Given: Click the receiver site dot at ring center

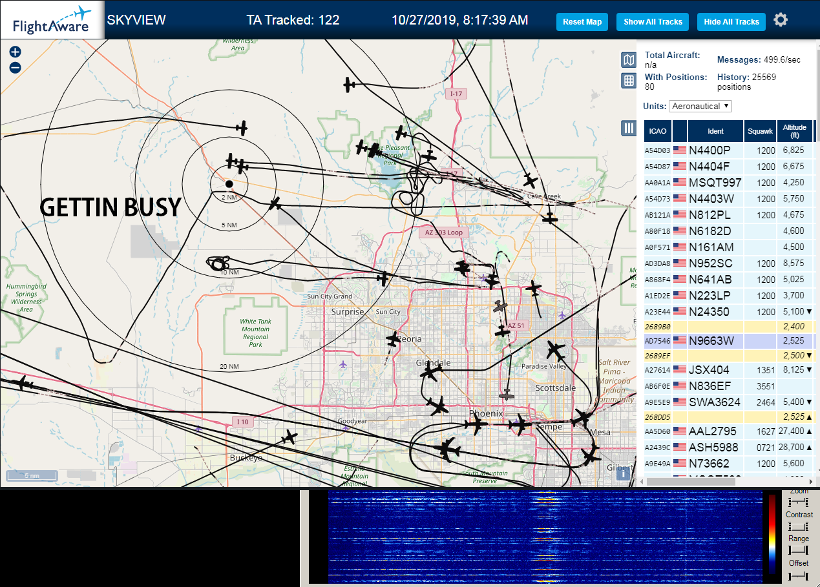Looking at the screenshot, I should [229, 185].
